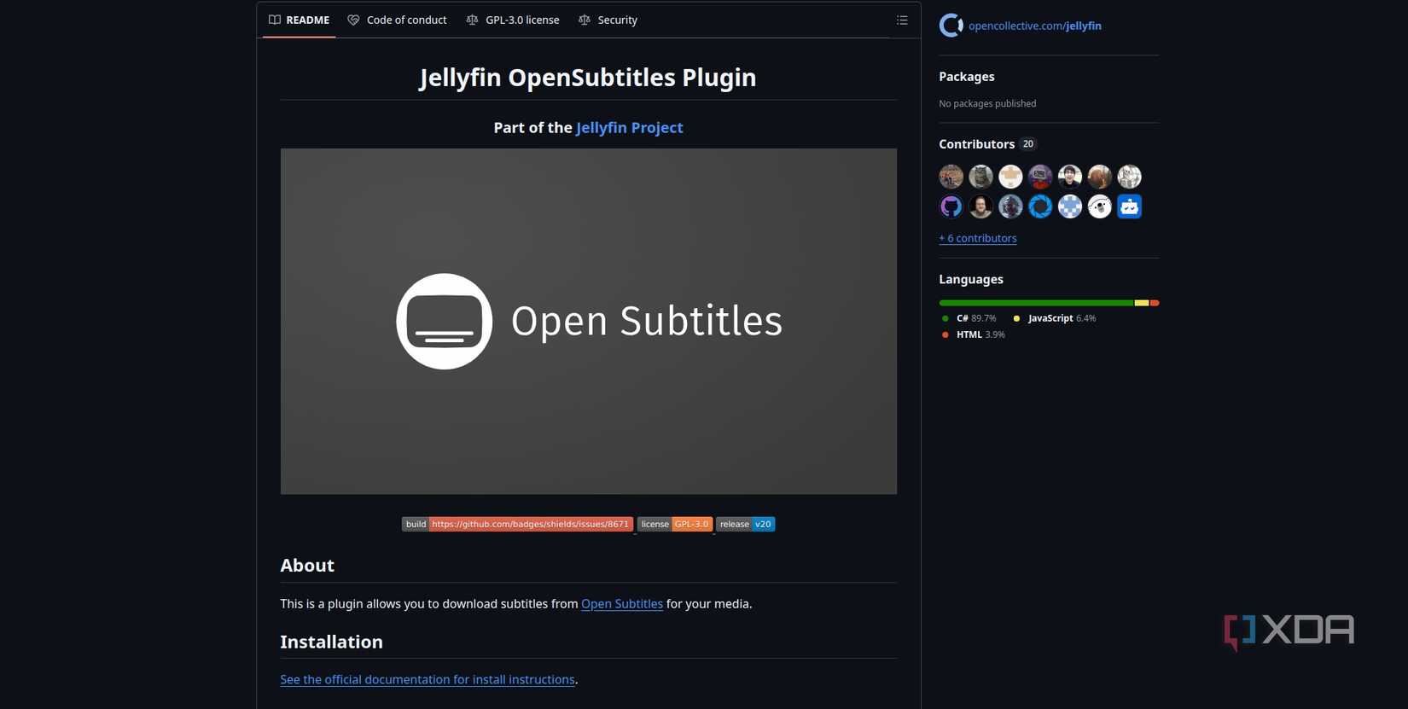The image size is (1408, 709).
Task: Open the table of contents outline icon
Action: [902, 20]
